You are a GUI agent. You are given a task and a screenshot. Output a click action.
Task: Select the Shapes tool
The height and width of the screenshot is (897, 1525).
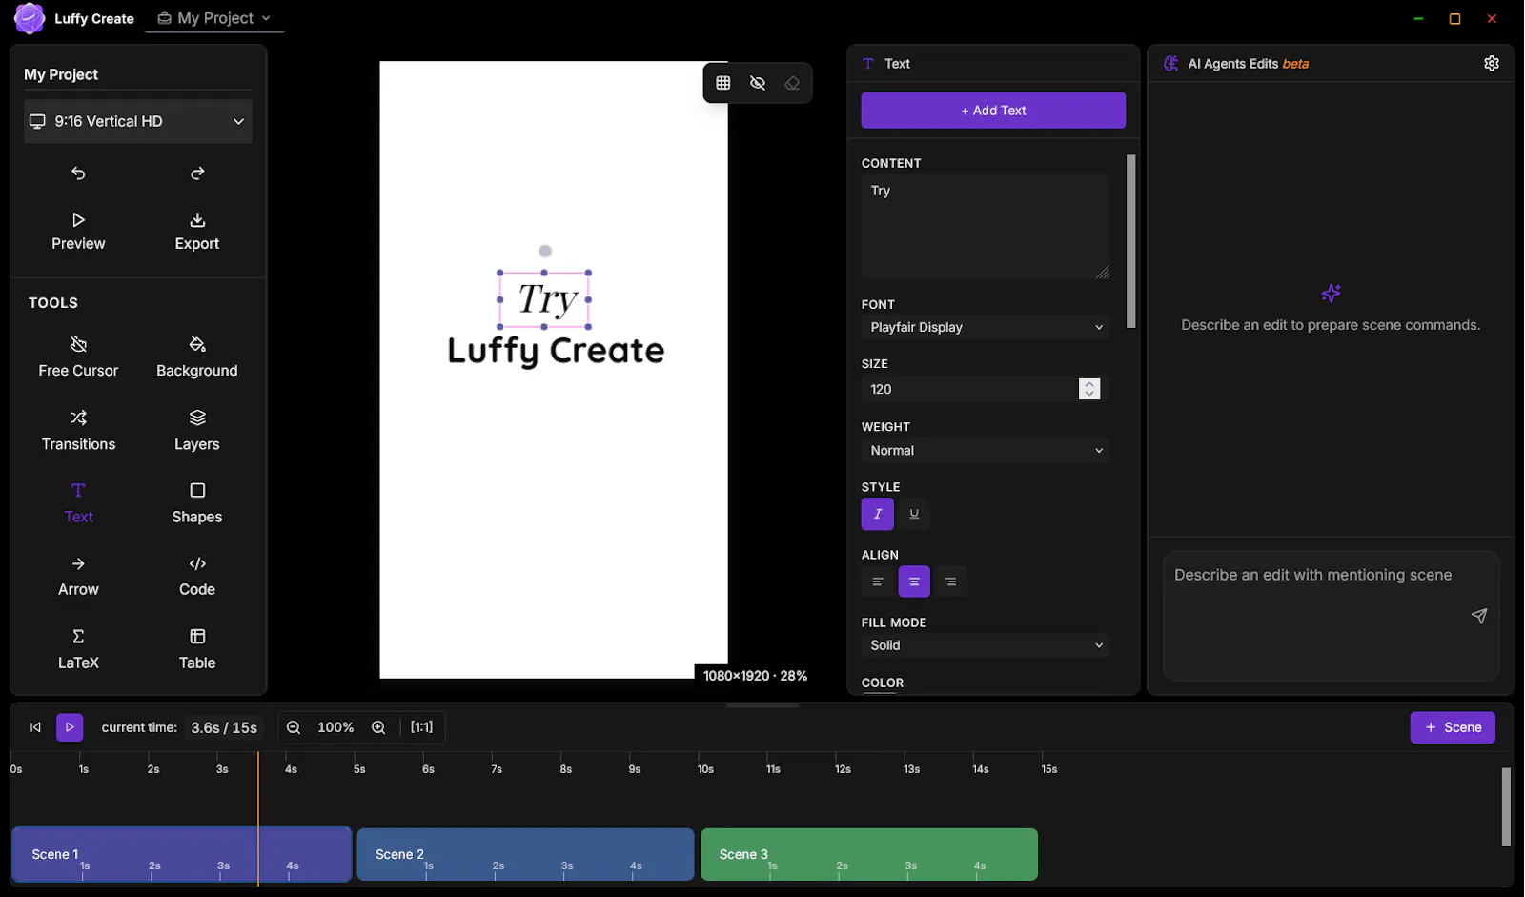click(x=197, y=503)
